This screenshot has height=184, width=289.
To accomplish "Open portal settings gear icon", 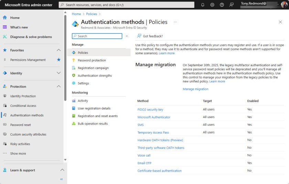I will pyautogui.click(x=212, y=5).
